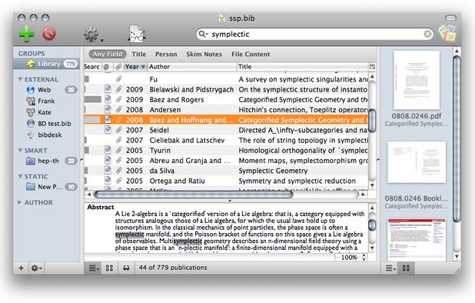Switch bottom preview to grid icon view

point(109,268)
